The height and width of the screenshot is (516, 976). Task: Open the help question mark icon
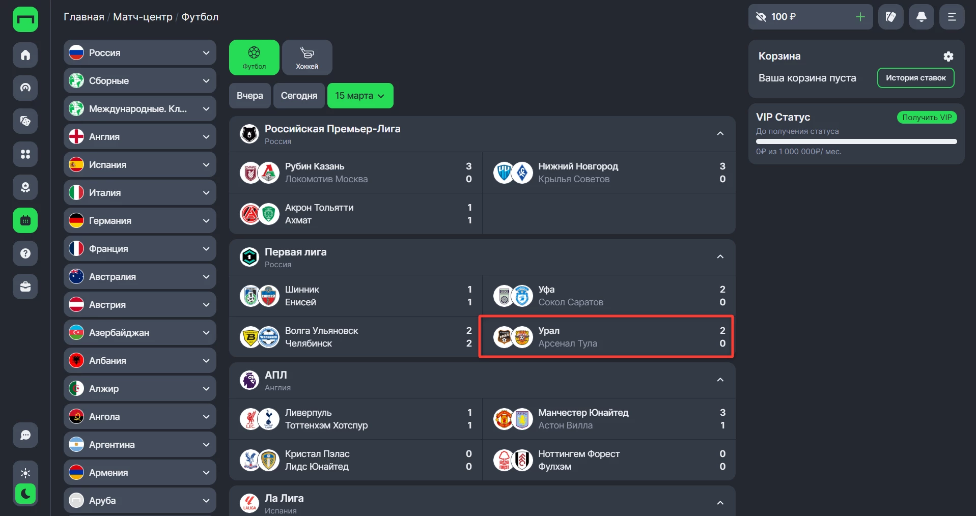(25, 253)
